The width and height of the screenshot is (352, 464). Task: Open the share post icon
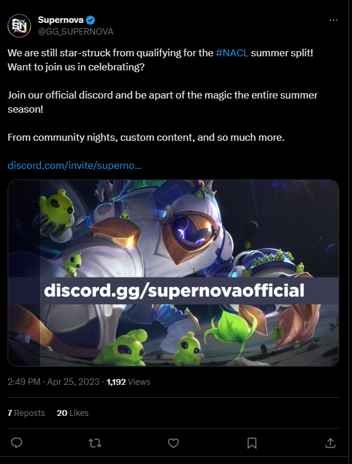(x=330, y=443)
